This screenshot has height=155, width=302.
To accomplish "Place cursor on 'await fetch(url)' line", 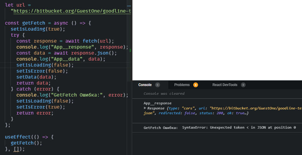I will click(65, 41).
